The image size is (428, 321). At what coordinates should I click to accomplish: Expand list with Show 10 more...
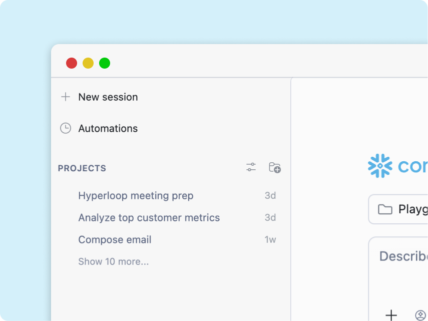click(x=114, y=261)
